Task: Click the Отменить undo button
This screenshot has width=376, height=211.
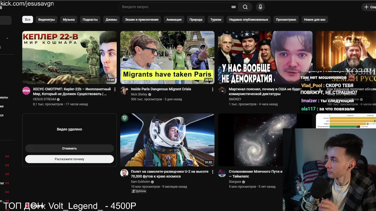Action: pyautogui.click(x=69, y=149)
